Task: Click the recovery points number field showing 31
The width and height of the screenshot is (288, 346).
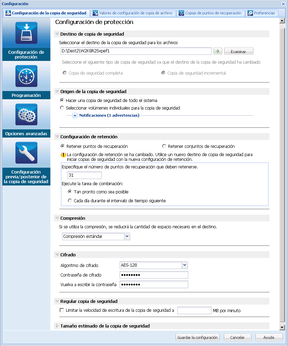Action: point(84,175)
